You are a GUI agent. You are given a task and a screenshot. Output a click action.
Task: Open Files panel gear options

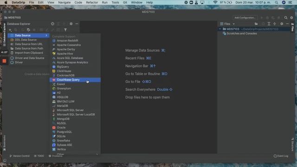(x=282, y=24)
